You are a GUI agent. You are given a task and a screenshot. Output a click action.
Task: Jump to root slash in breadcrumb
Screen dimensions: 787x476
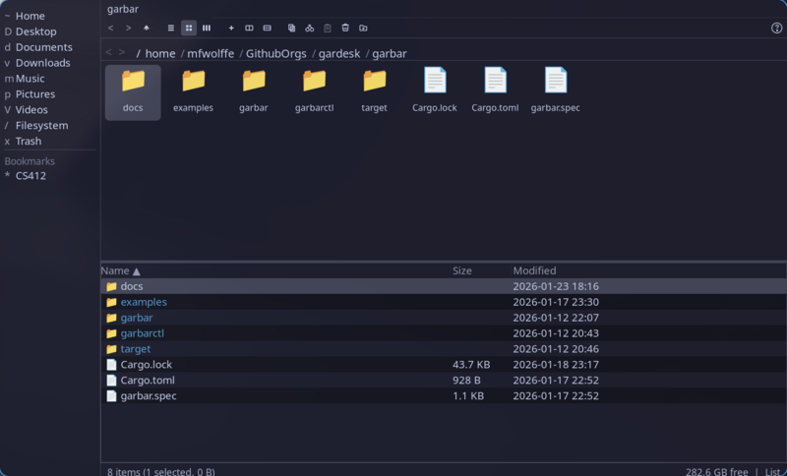pyautogui.click(x=139, y=54)
